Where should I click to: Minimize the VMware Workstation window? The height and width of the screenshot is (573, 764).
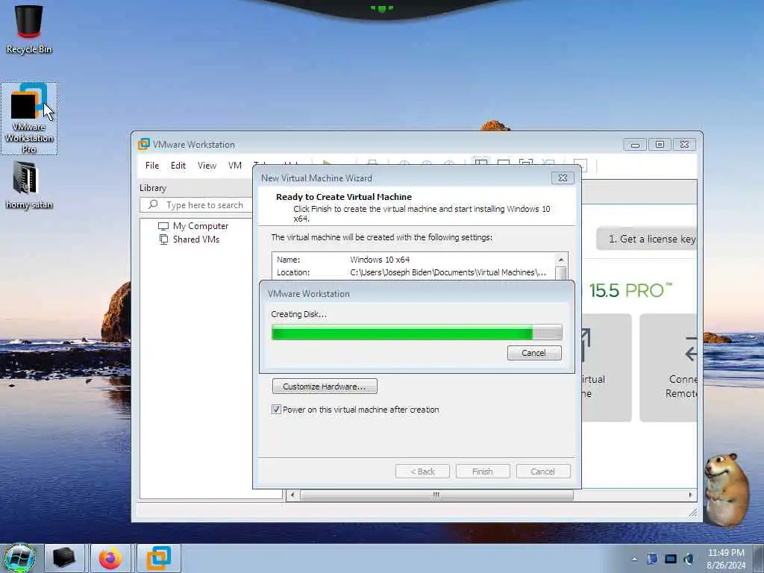[x=635, y=145]
